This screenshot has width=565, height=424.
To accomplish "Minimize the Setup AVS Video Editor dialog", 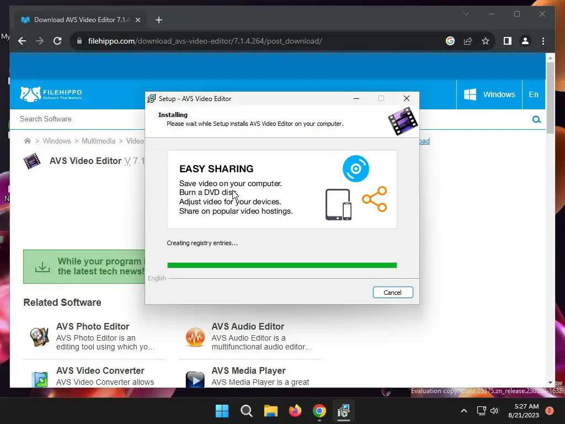I will coord(356,98).
